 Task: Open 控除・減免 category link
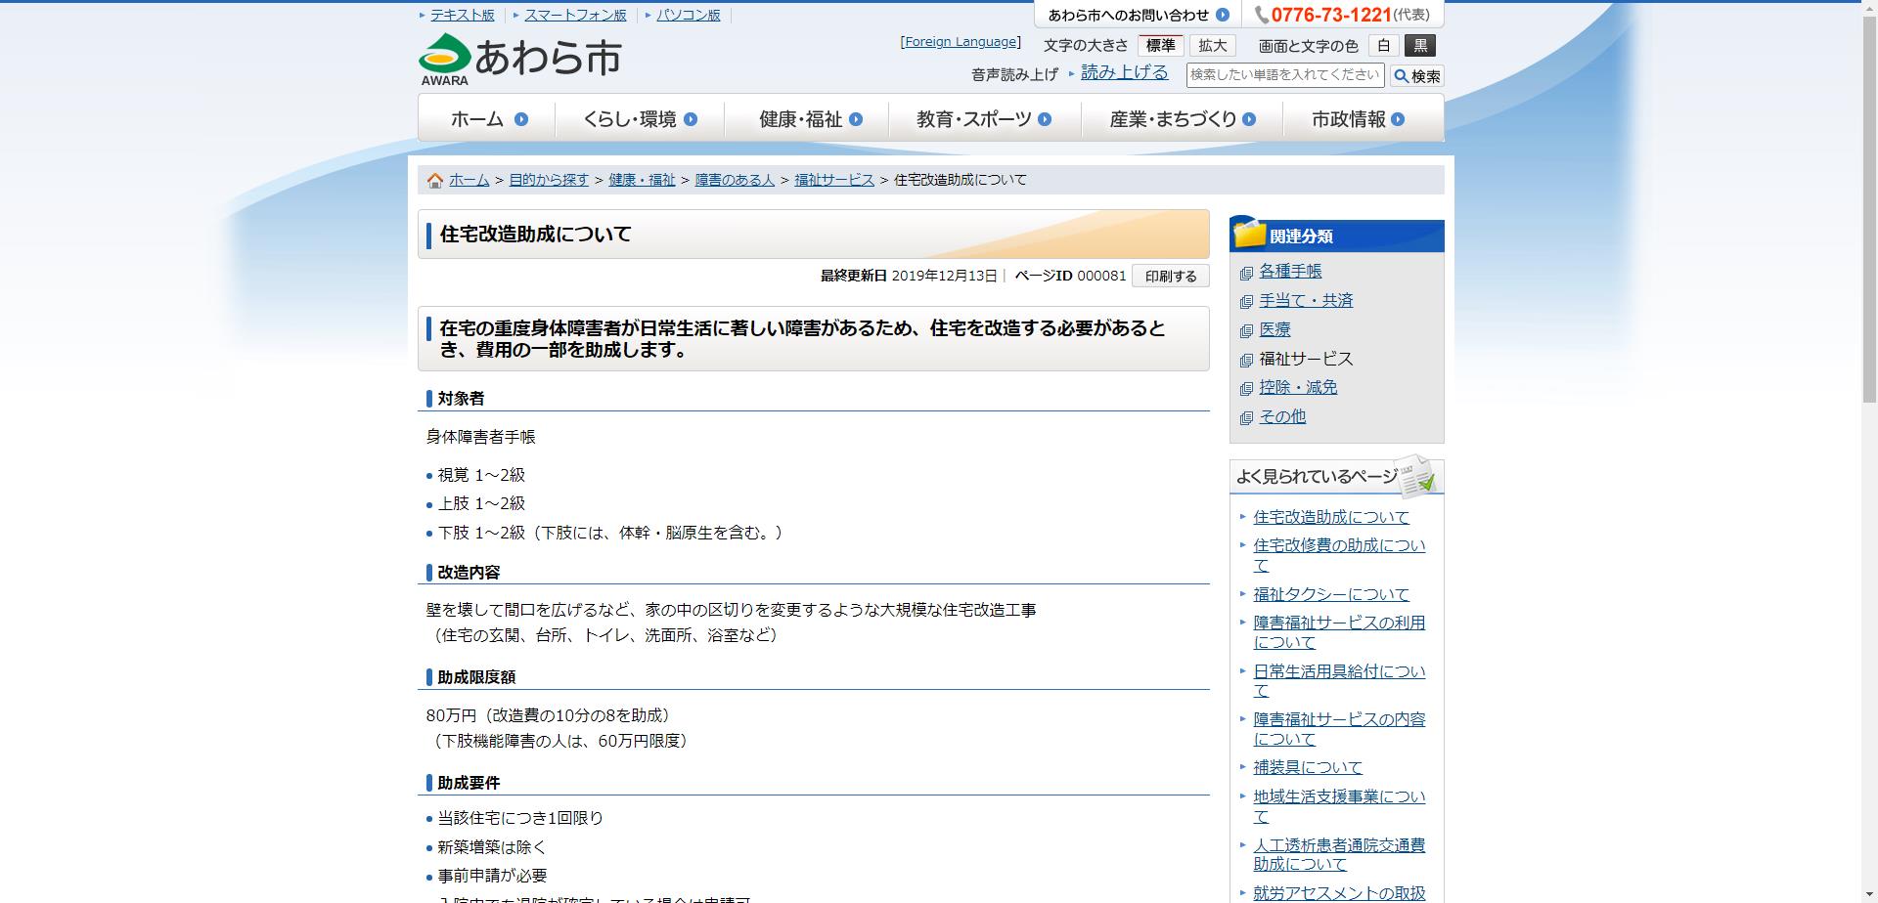point(1298,388)
